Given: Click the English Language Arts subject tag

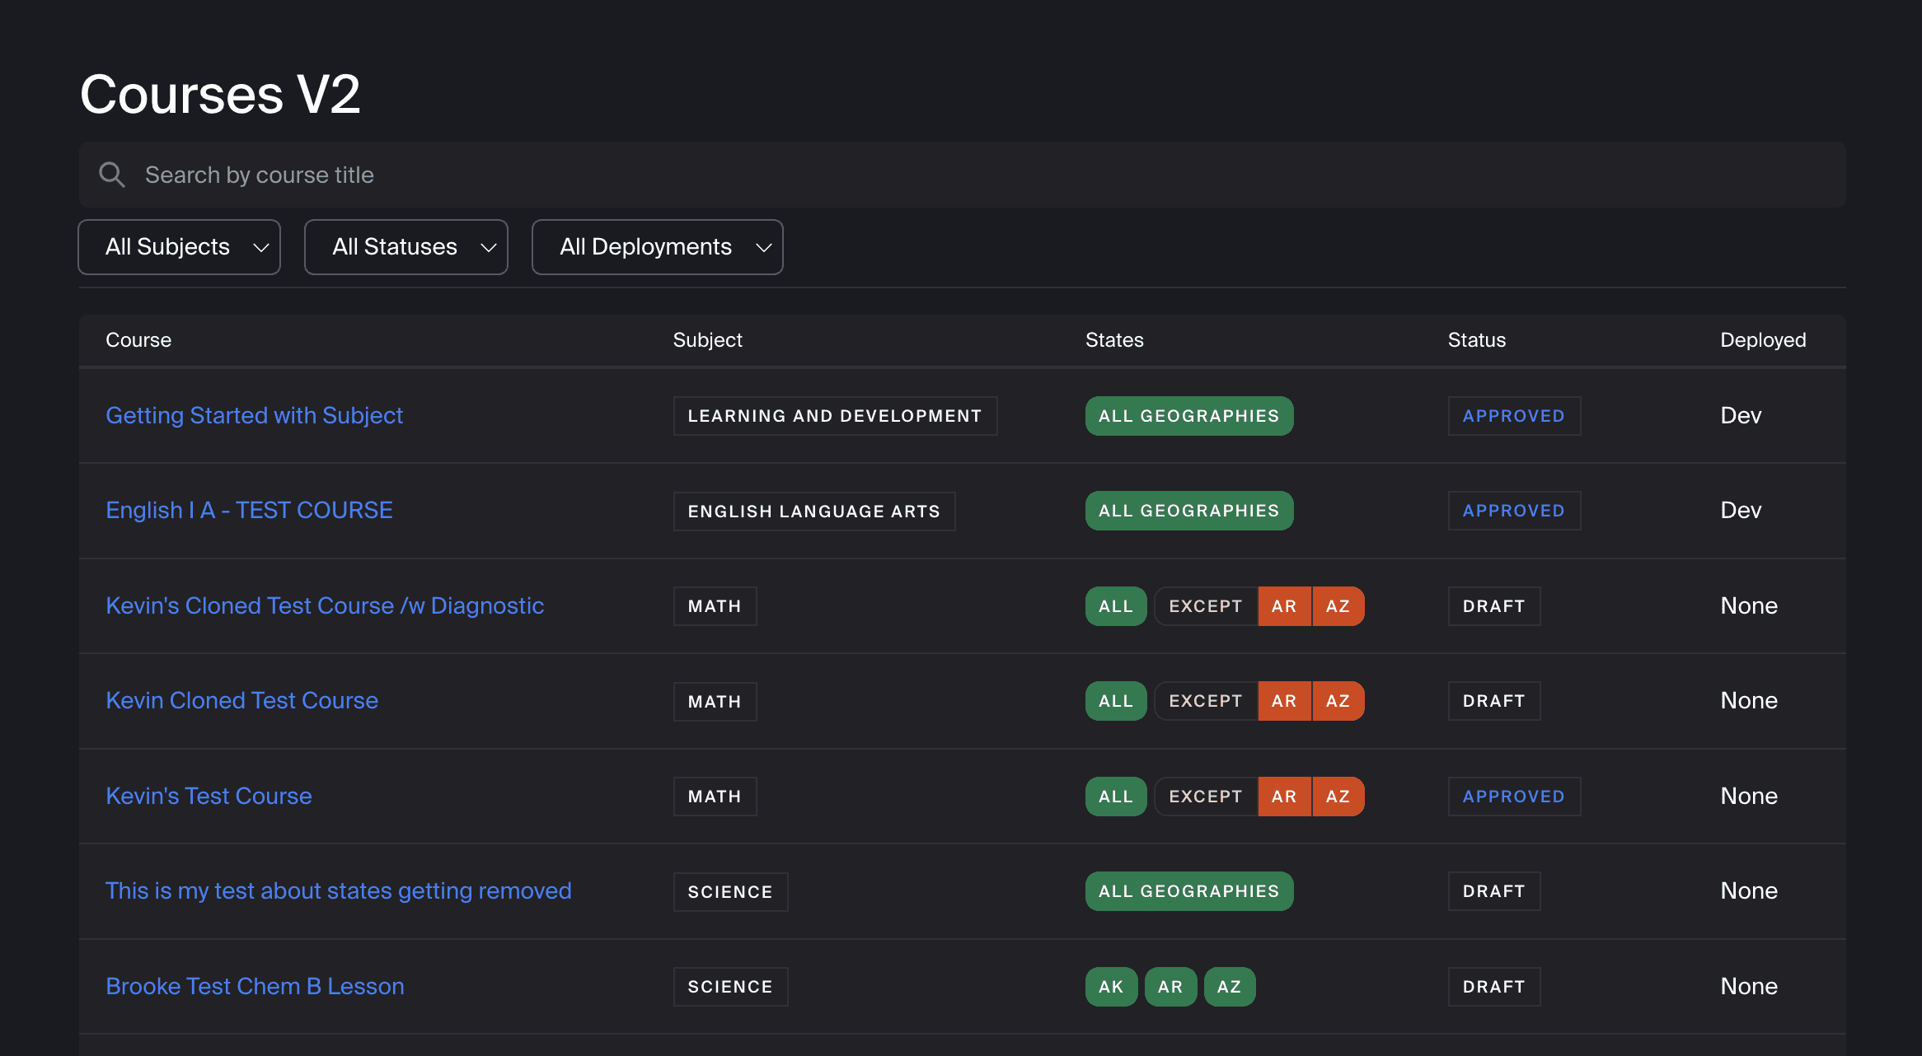Looking at the screenshot, I should click(x=814, y=512).
